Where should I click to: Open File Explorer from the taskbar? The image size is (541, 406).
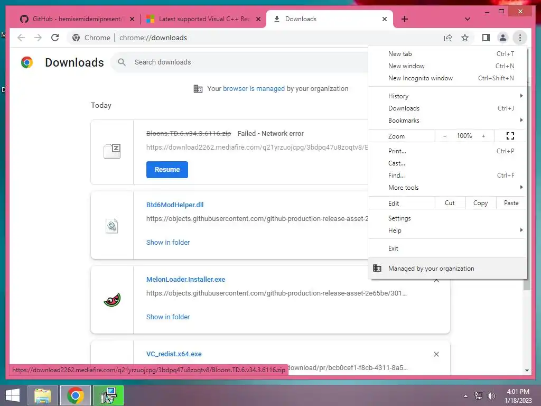(42, 395)
